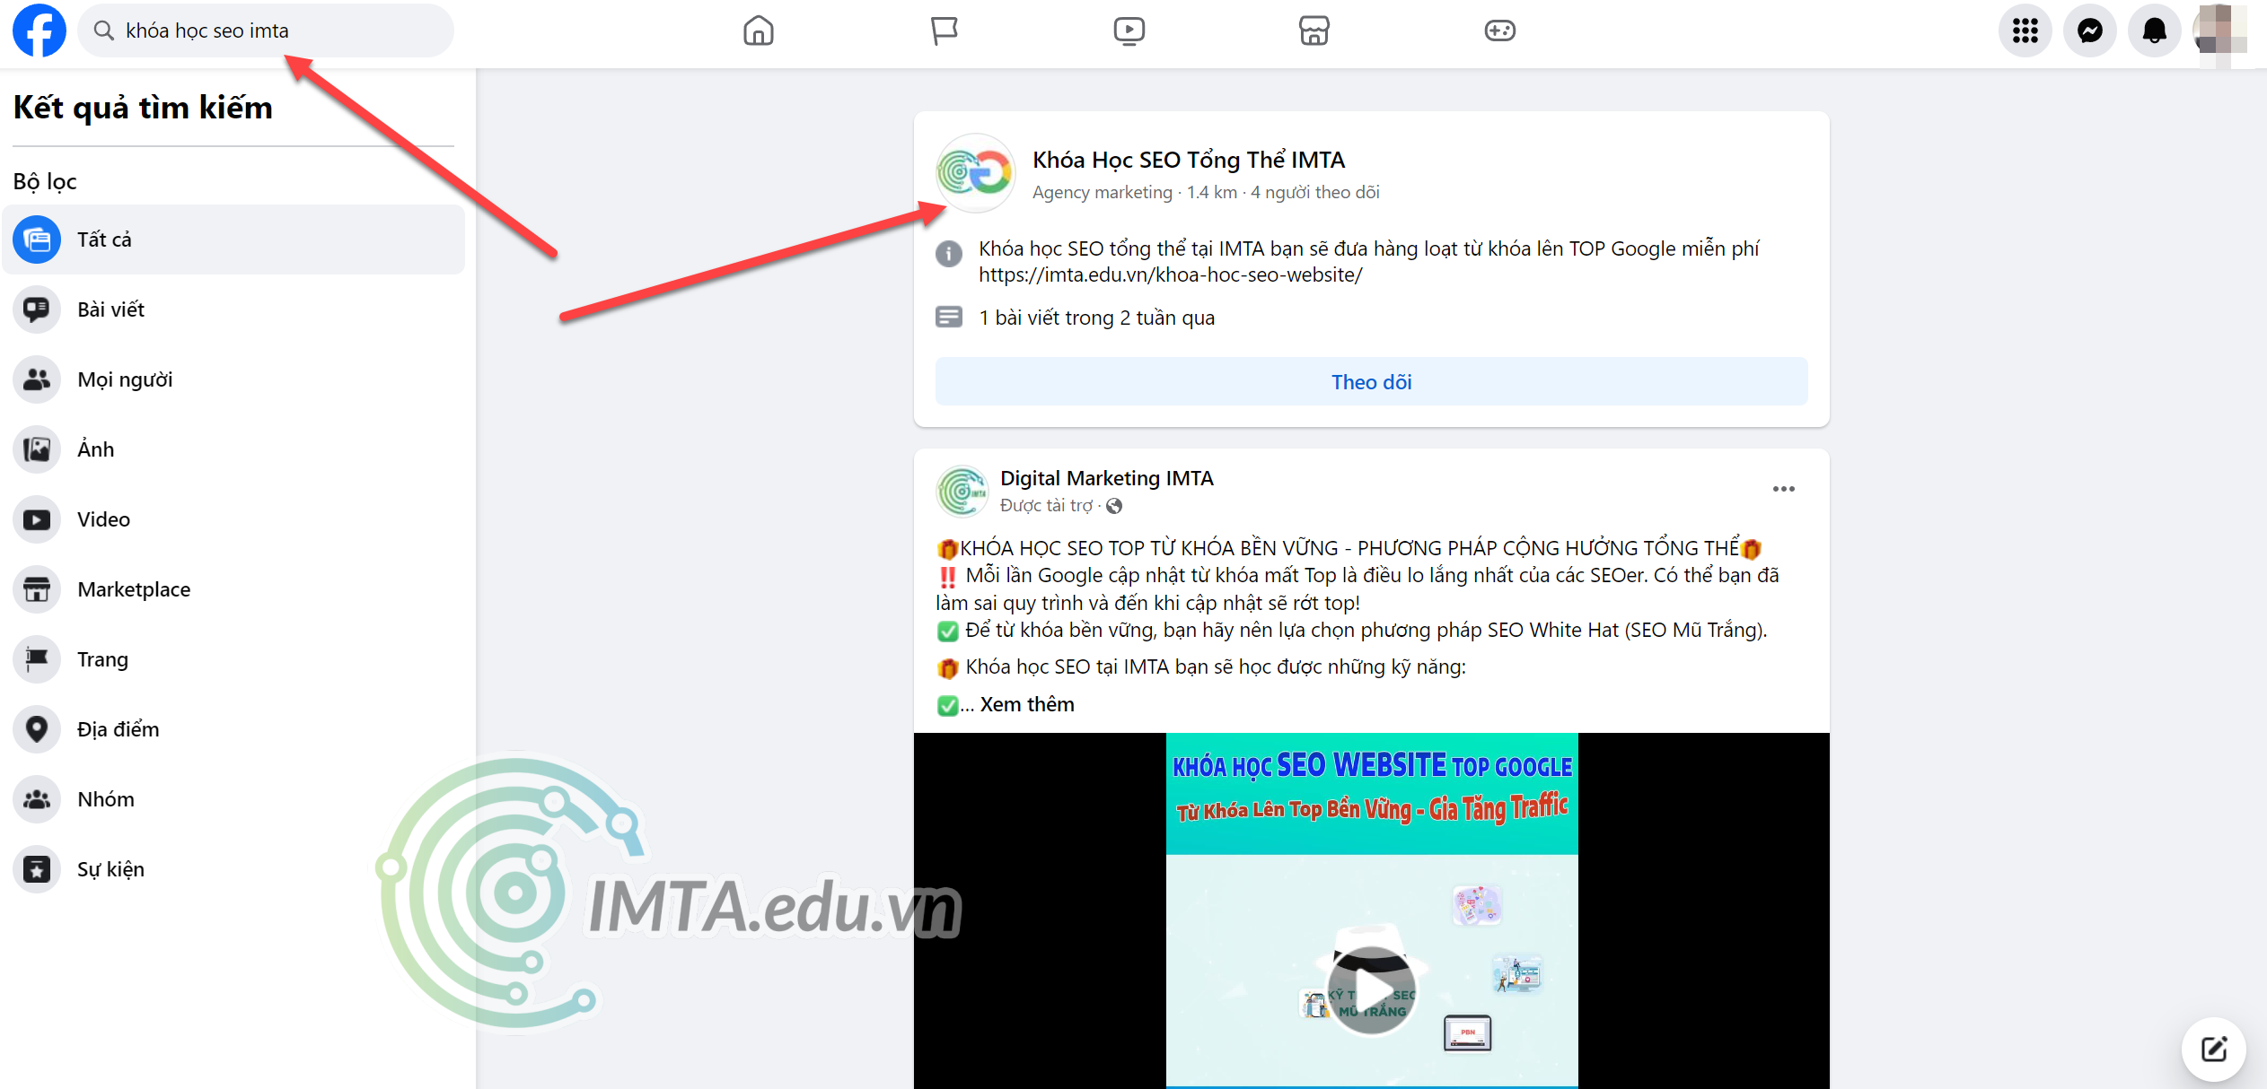Open the Marketplace storefront icon in top bar
2267x1089 pixels.
pos(1314,30)
